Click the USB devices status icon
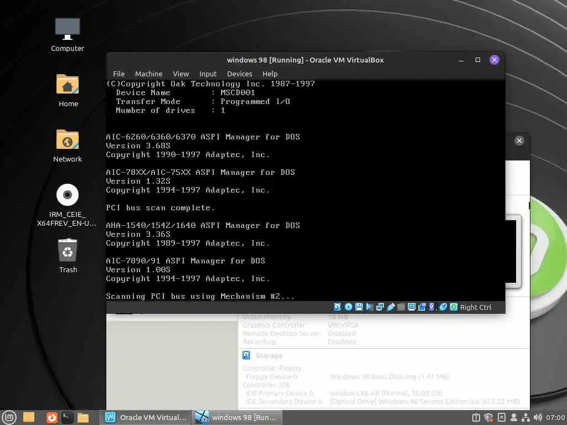Image resolution: width=567 pixels, height=425 pixels. (390, 307)
